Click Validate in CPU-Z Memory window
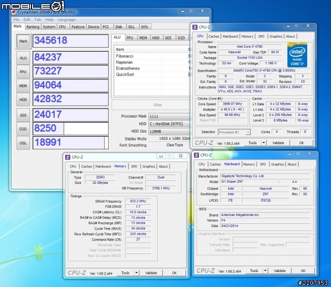 click(x=151, y=273)
